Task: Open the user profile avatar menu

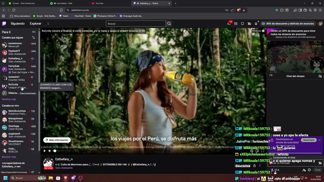Action: click(x=320, y=24)
